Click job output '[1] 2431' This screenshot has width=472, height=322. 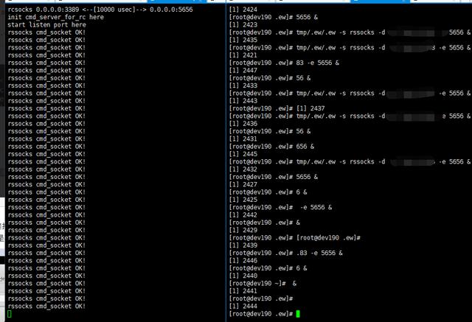243,139
